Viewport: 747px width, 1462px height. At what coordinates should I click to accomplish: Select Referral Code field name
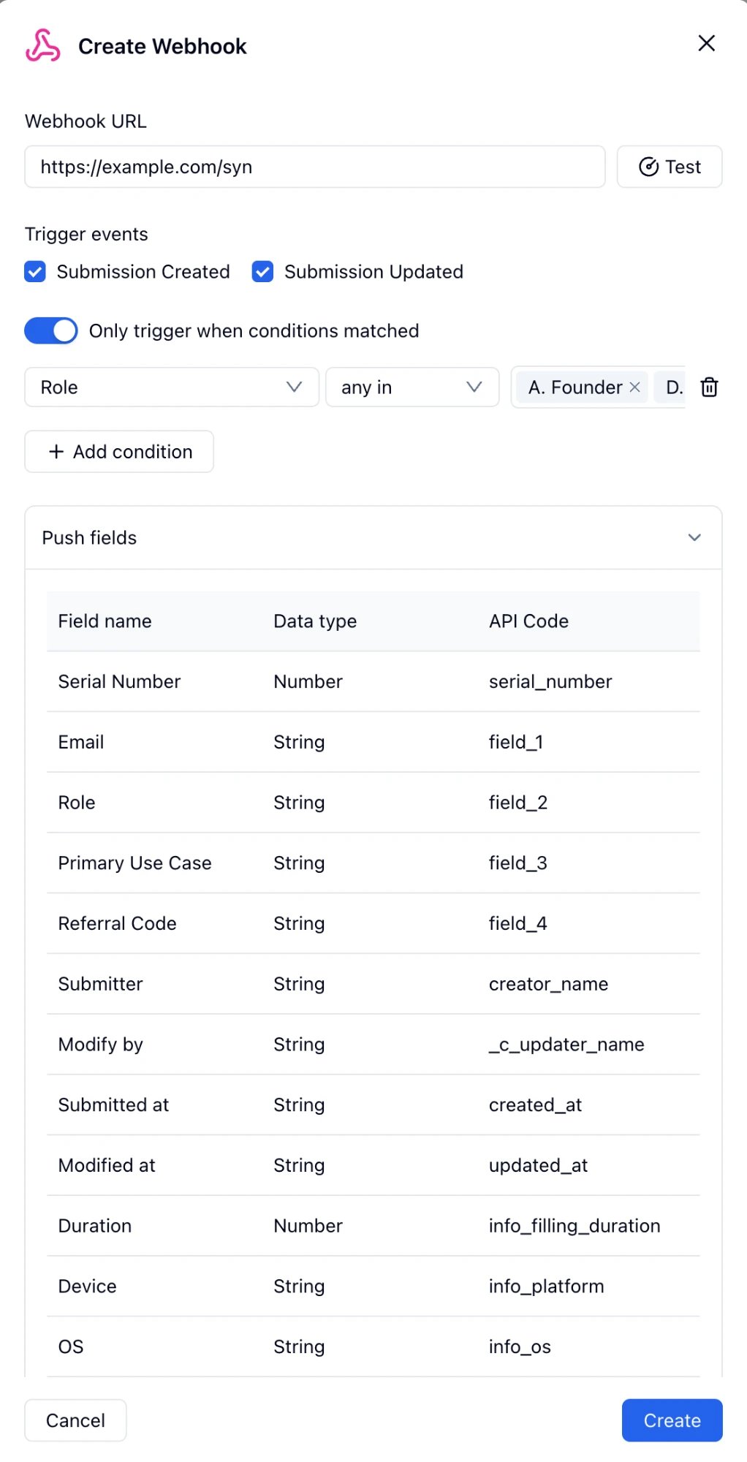click(x=118, y=923)
